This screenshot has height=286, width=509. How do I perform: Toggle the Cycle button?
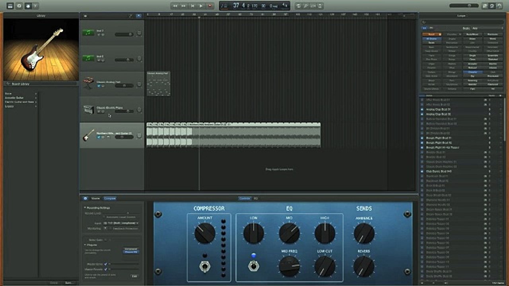(x=298, y=6)
